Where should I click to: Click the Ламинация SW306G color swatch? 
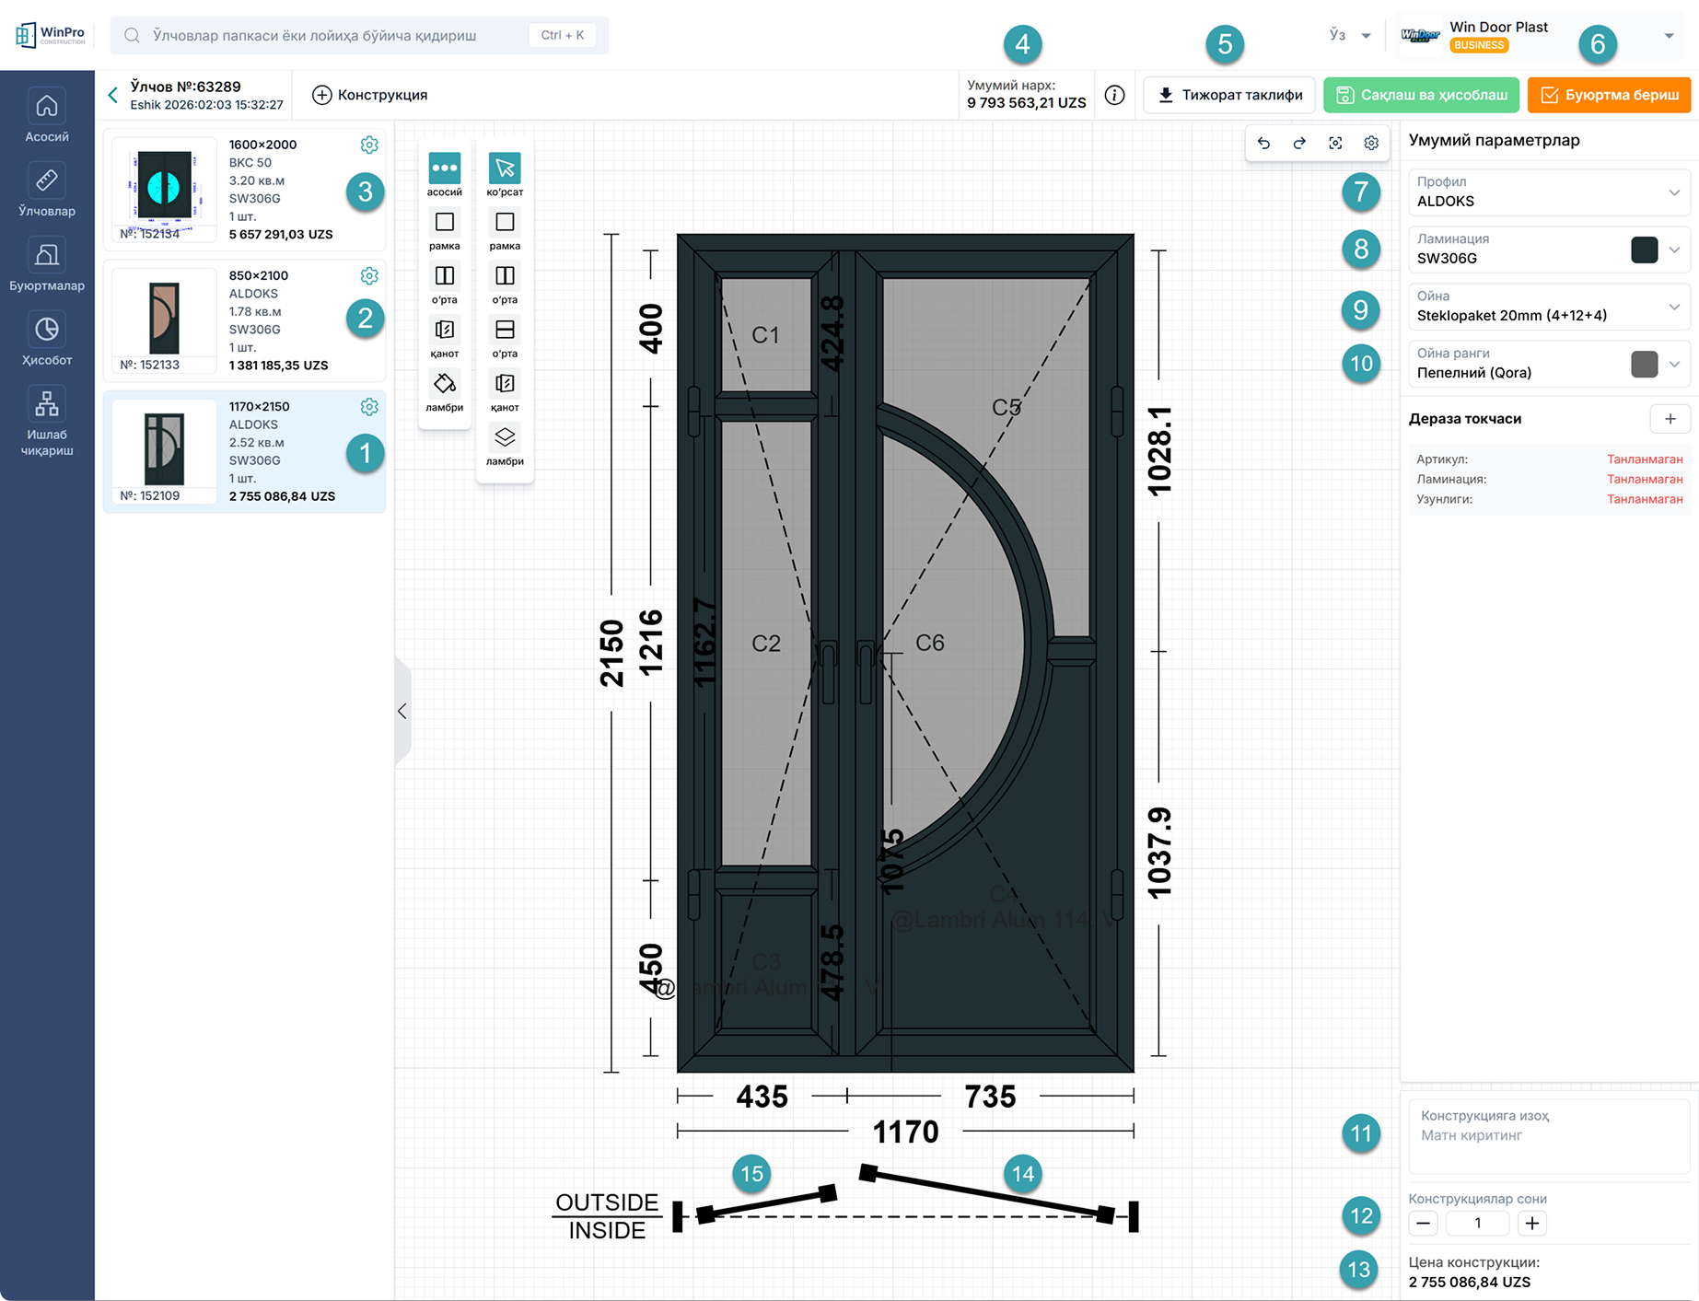1644,250
